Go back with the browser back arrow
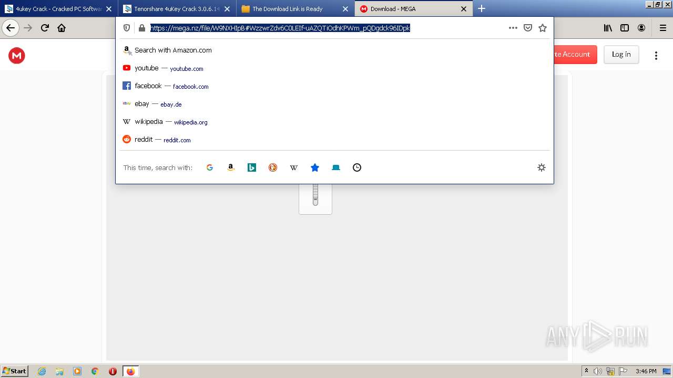 (x=11, y=28)
